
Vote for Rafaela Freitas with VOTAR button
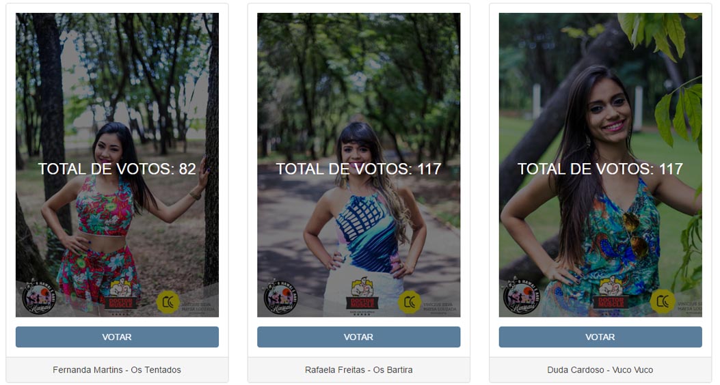click(x=358, y=337)
